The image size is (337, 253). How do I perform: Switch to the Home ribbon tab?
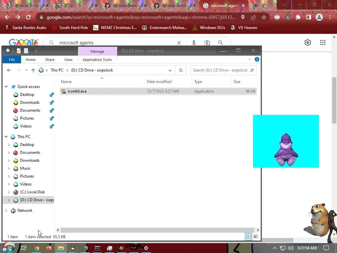click(x=31, y=60)
